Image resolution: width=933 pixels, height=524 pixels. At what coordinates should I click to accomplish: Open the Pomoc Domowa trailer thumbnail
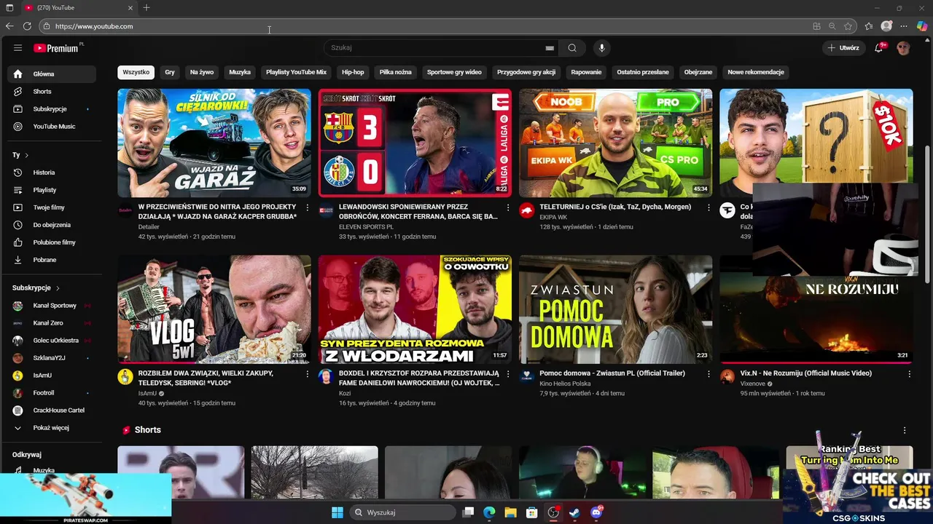[x=615, y=309]
